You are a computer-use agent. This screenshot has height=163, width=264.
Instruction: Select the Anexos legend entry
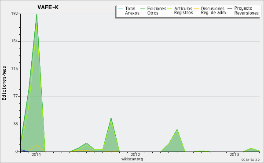tap(132, 13)
